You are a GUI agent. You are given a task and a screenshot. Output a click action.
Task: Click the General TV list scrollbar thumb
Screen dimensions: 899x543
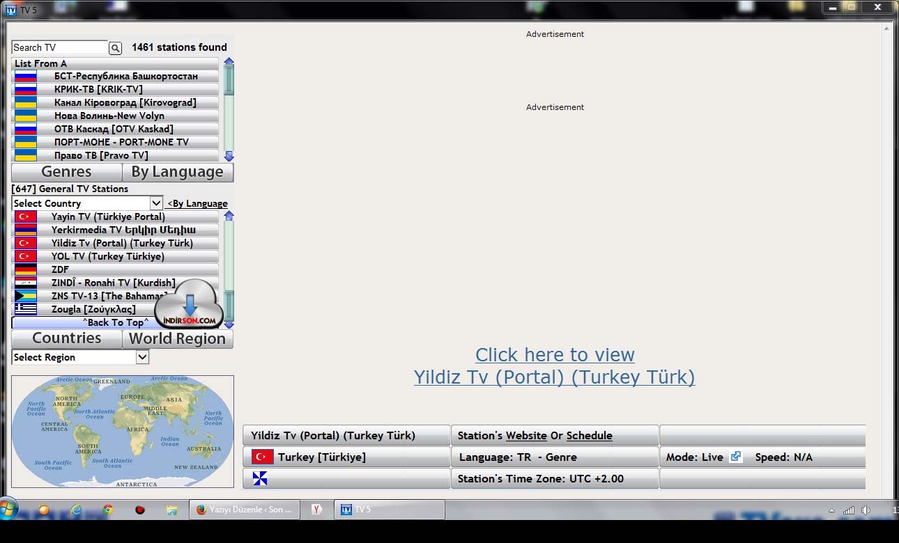click(x=229, y=306)
